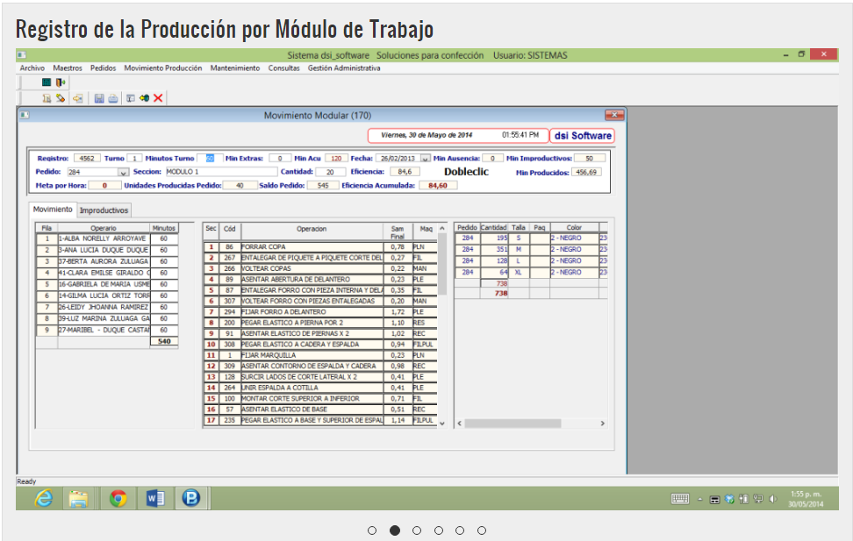Image resolution: width=853 pixels, height=541 pixels.
Task: Click the battery power tray icon
Action: 743,499
